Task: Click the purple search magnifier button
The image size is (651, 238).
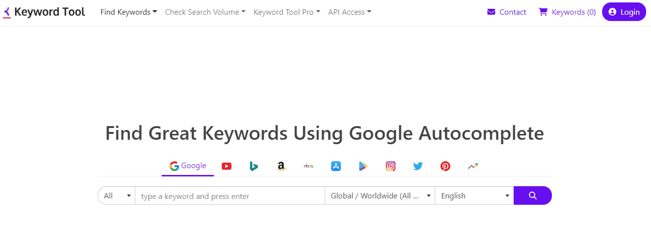Action: tap(533, 195)
